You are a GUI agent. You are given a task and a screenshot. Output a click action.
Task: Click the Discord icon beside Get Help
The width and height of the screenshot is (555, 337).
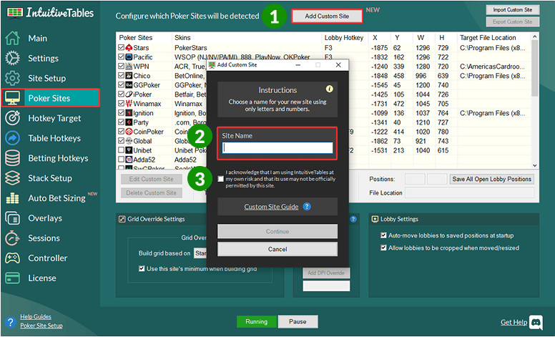[x=536, y=322]
